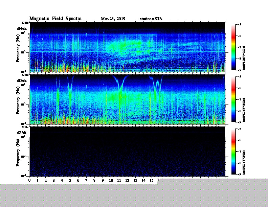Click hour tick label "5" on time axis
Image resolution: width=268 pixels, height=207 pixels.
[x=70, y=180]
